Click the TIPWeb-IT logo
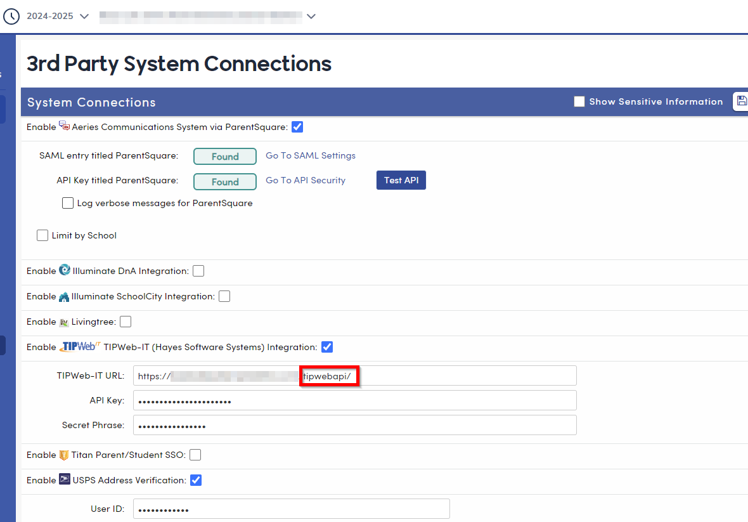 click(x=80, y=347)
